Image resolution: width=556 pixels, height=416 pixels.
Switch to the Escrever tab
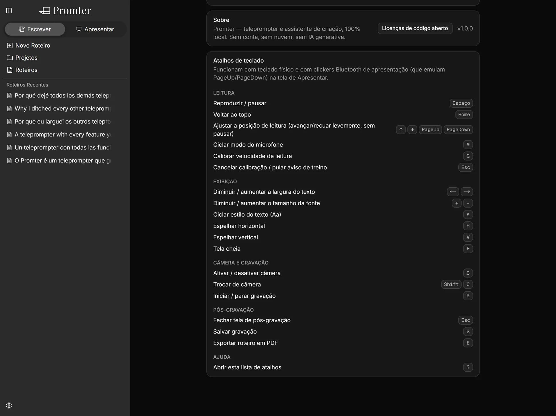click(35, 29)
